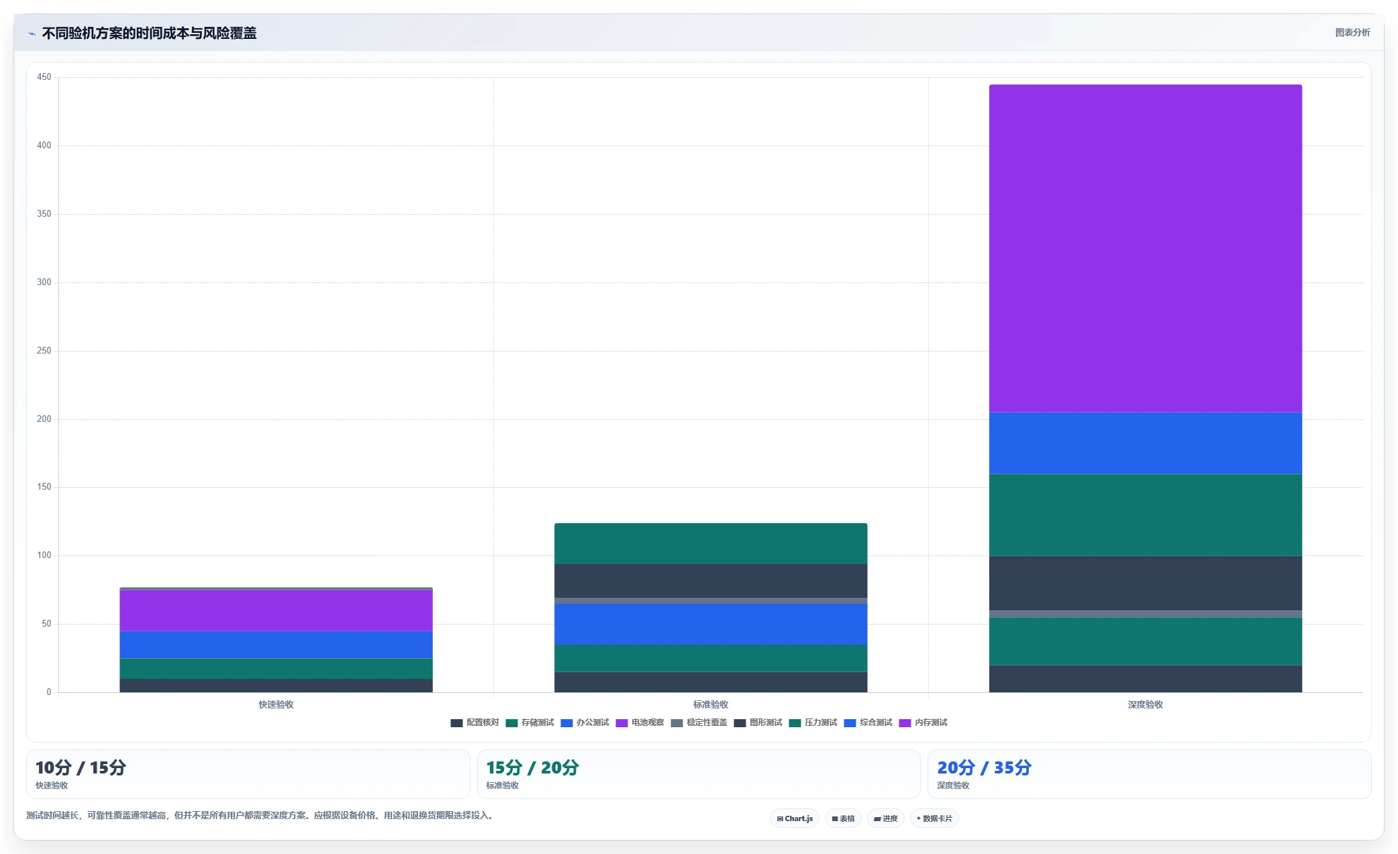The height and width of the screenshot is (854, 1398).
Task: Select the 20分 / 35分 深度验收 card
Action: point(1149,774)
